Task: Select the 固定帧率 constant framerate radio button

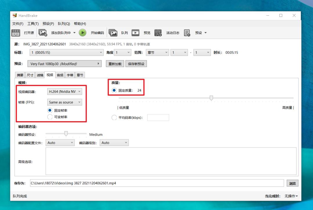Action: (50, 111)
